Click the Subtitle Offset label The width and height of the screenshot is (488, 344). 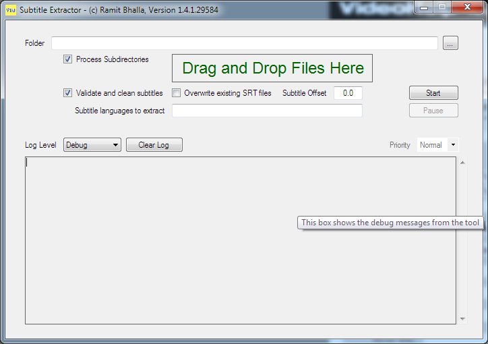click(305, 93)
